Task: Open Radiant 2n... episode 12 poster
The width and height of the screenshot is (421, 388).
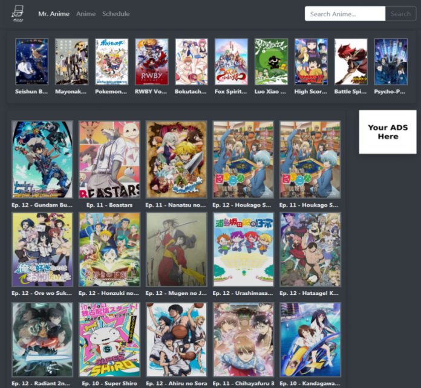Action: pyautogui.click(x=42, y=340)
